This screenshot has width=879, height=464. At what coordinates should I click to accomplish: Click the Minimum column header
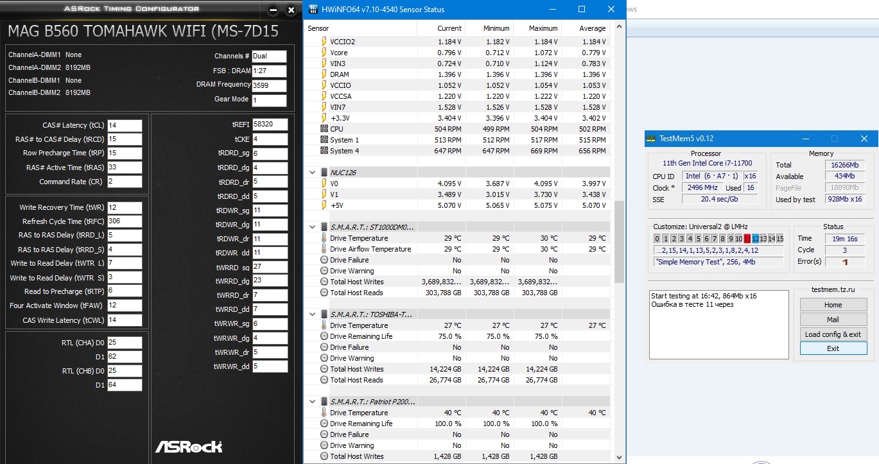(489, 28)
